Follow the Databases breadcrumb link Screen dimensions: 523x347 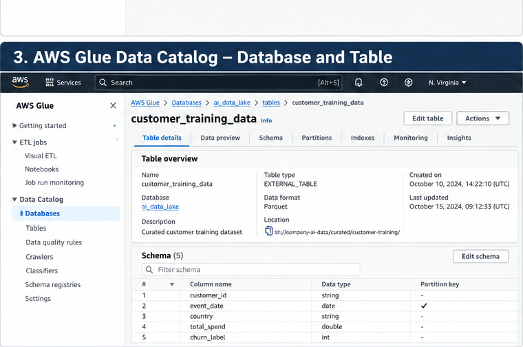(x=186, y=103)
